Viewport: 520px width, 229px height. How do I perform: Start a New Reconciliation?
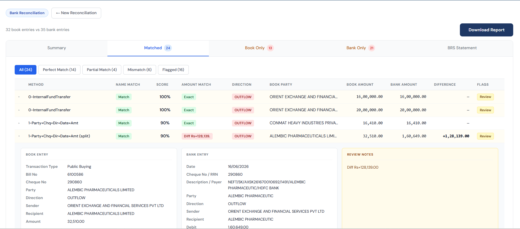point(76,13)
